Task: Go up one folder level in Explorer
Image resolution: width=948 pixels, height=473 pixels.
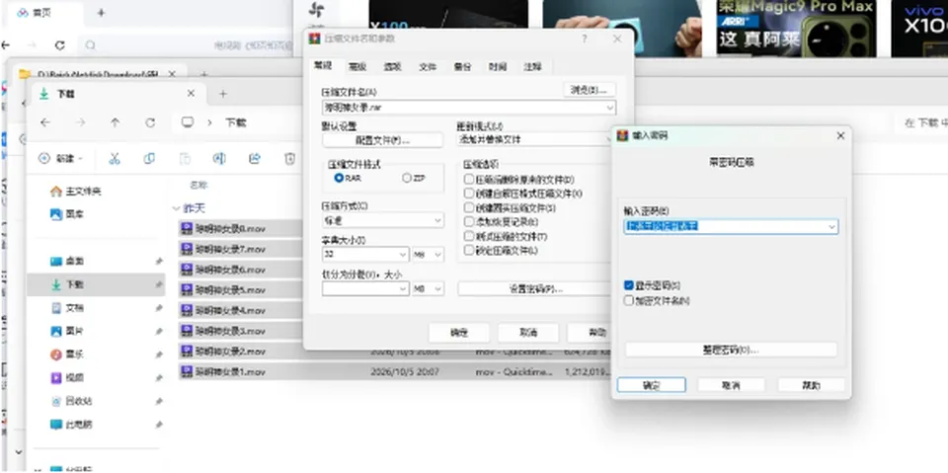Action: (x=115, y=122)
